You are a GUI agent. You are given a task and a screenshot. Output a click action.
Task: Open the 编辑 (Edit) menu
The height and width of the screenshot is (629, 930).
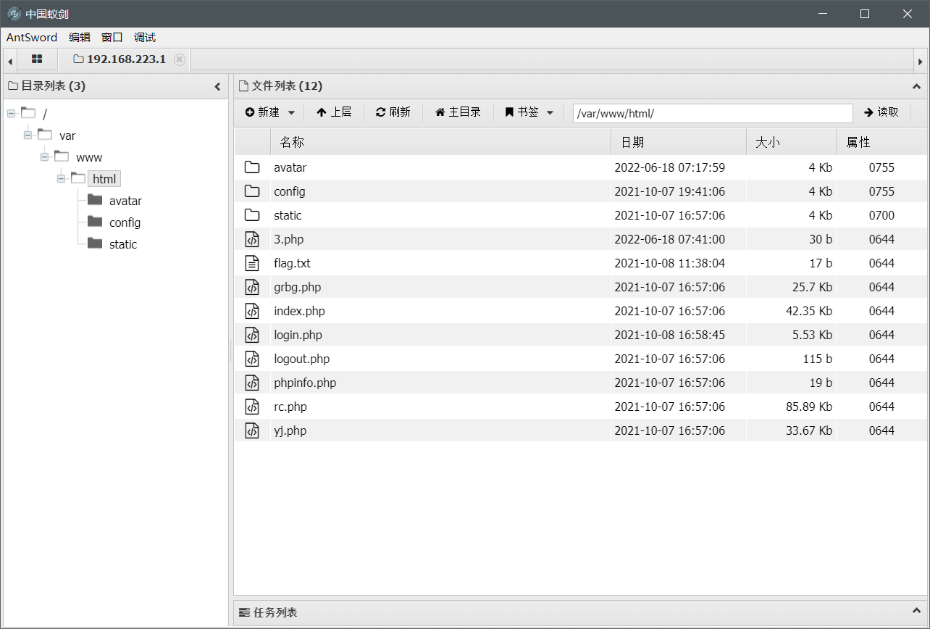coord(80,38)
